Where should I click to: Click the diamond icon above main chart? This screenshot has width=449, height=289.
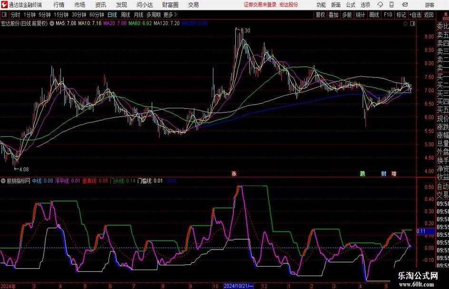(x=405, y=24)
